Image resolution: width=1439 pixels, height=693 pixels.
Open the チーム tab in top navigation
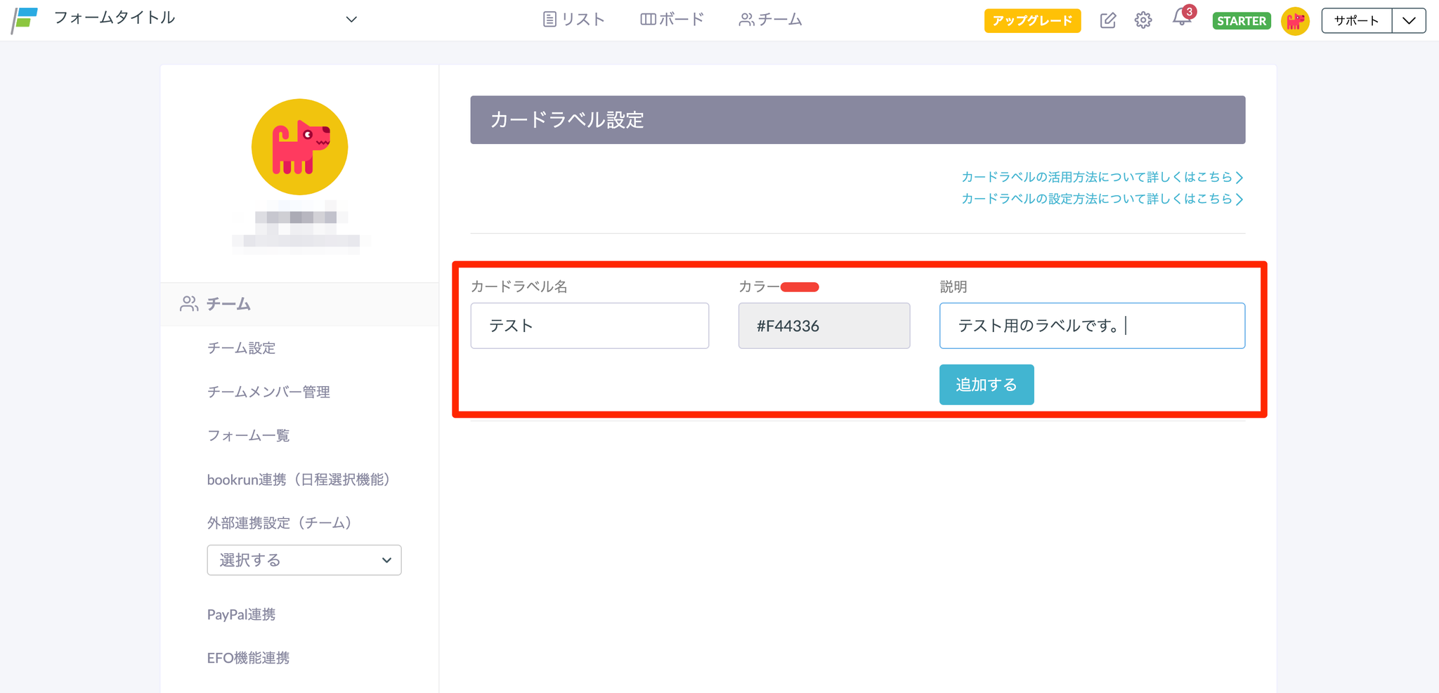[x=771, y=20]
